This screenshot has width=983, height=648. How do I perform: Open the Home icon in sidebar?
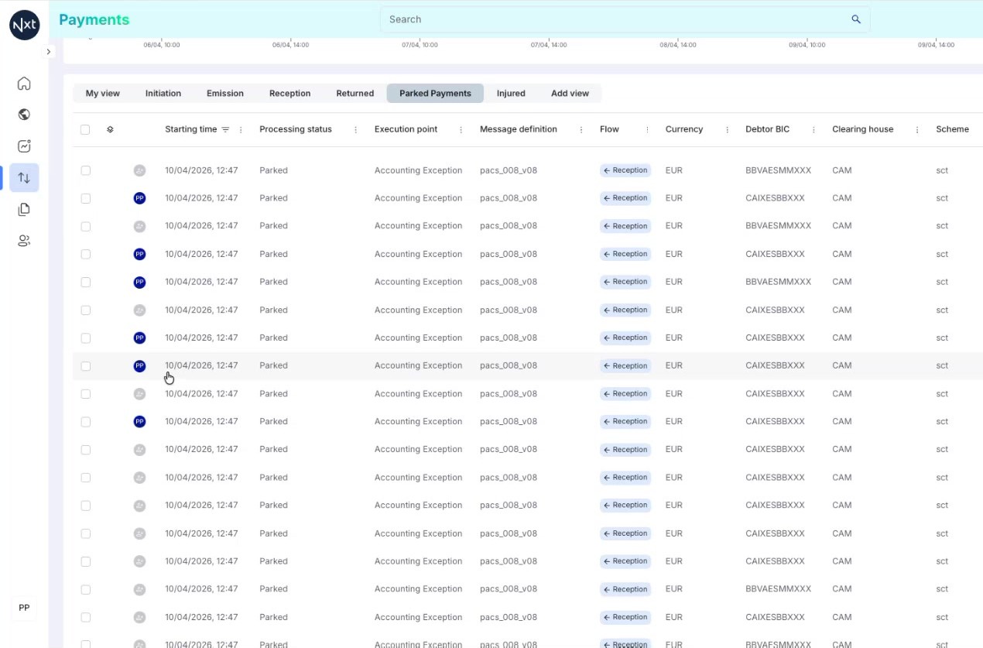[24, 84]
